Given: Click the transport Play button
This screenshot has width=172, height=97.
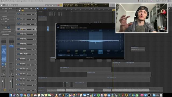Looking at the screenshot, I should [x=55, y=5].
